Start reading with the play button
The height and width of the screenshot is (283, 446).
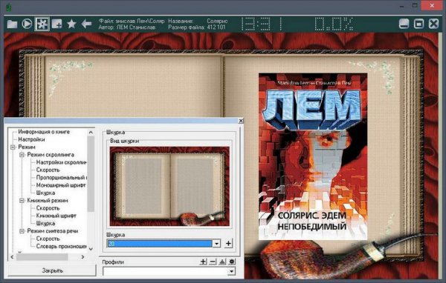pos(27,24)
